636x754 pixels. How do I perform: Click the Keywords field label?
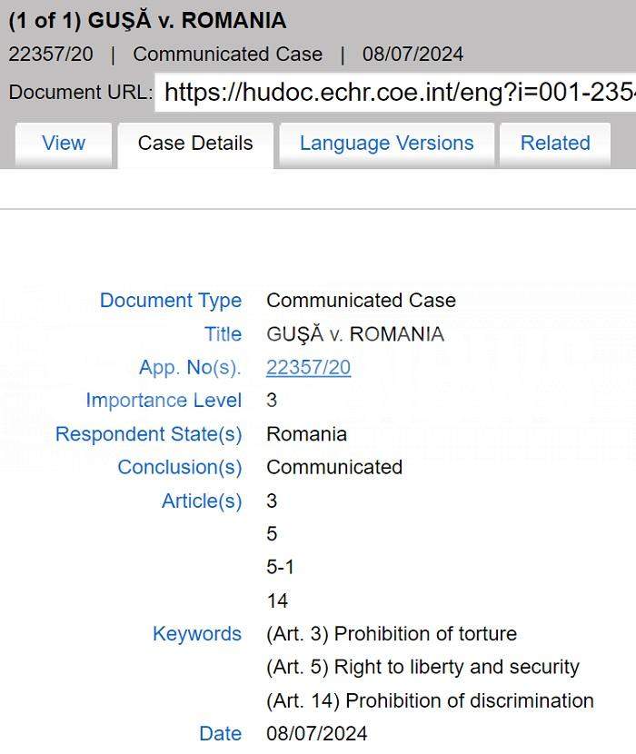click(197, 634)
